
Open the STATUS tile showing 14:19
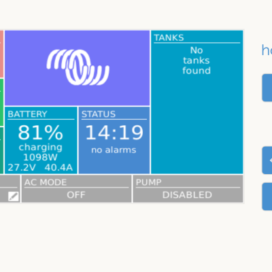click(x=114, y=140)
